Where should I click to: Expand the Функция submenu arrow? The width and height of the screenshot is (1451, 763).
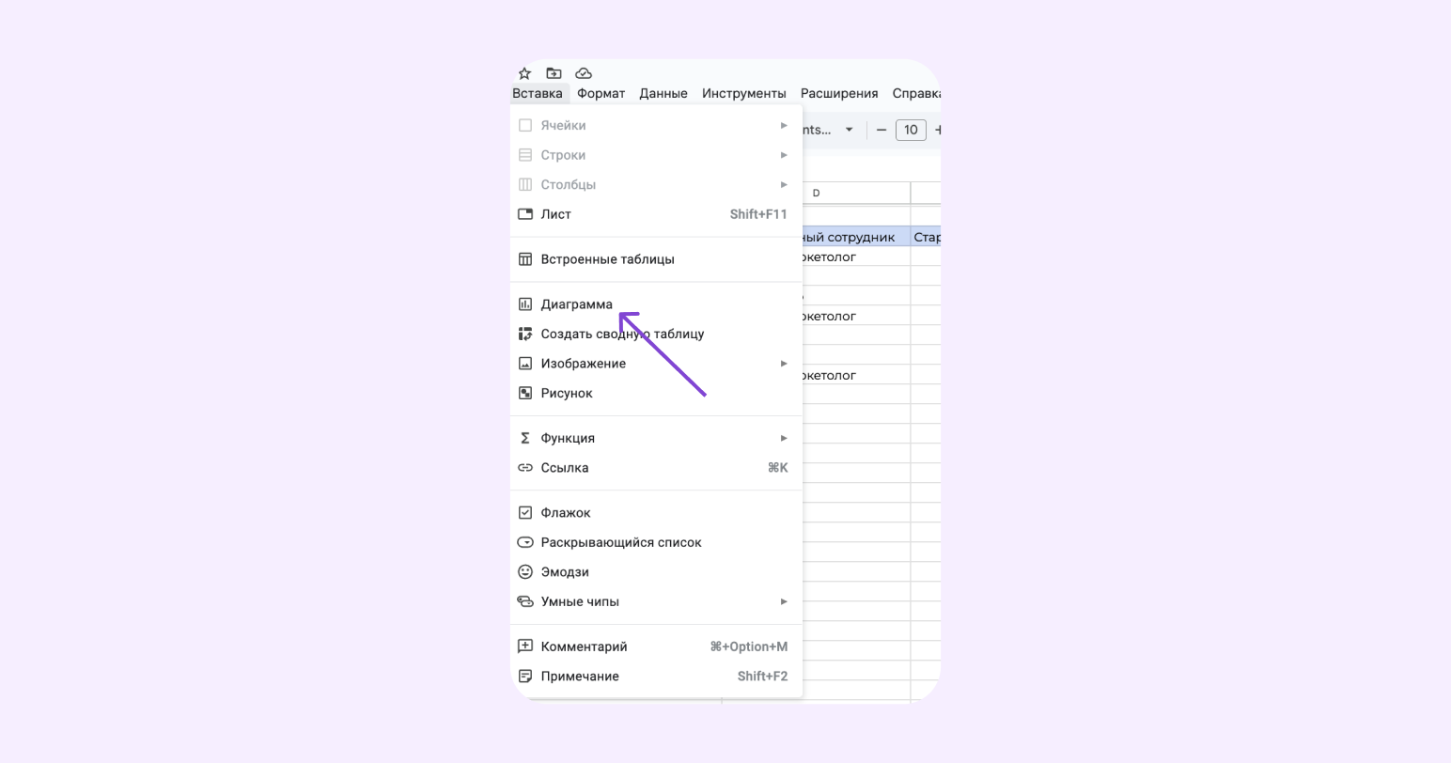click(x=784, y=438)
